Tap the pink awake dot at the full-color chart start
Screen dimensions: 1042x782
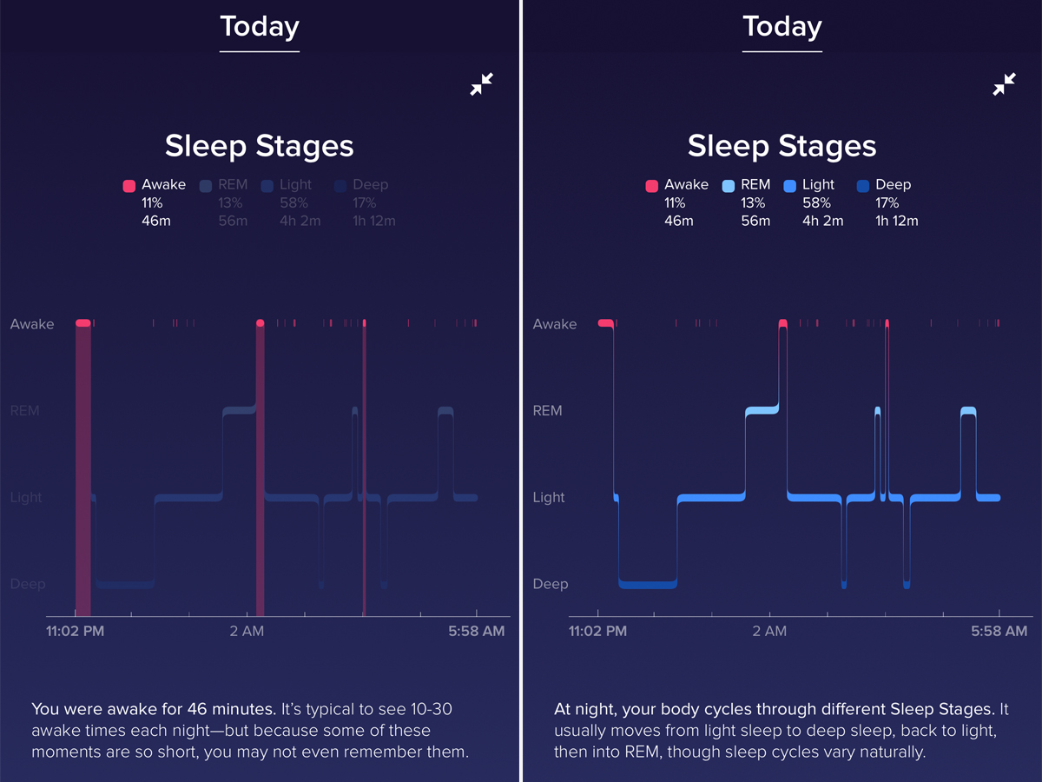(605, 323)
